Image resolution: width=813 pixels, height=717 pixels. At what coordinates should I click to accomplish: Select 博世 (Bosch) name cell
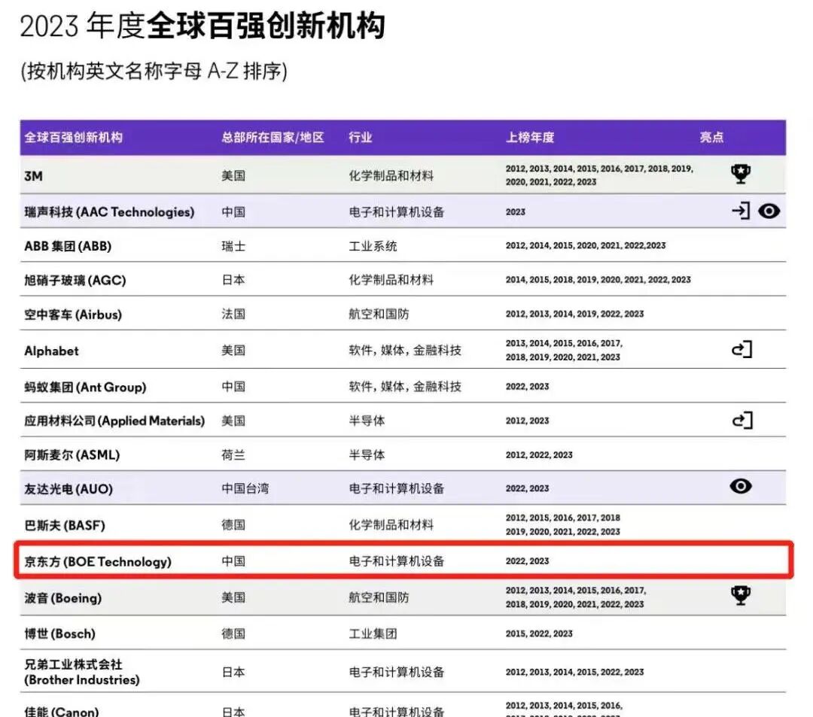point(59,633)
